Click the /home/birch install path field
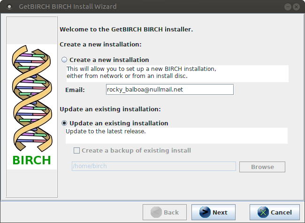The width and height of the screenshot is (305, 223). (153, 167)
